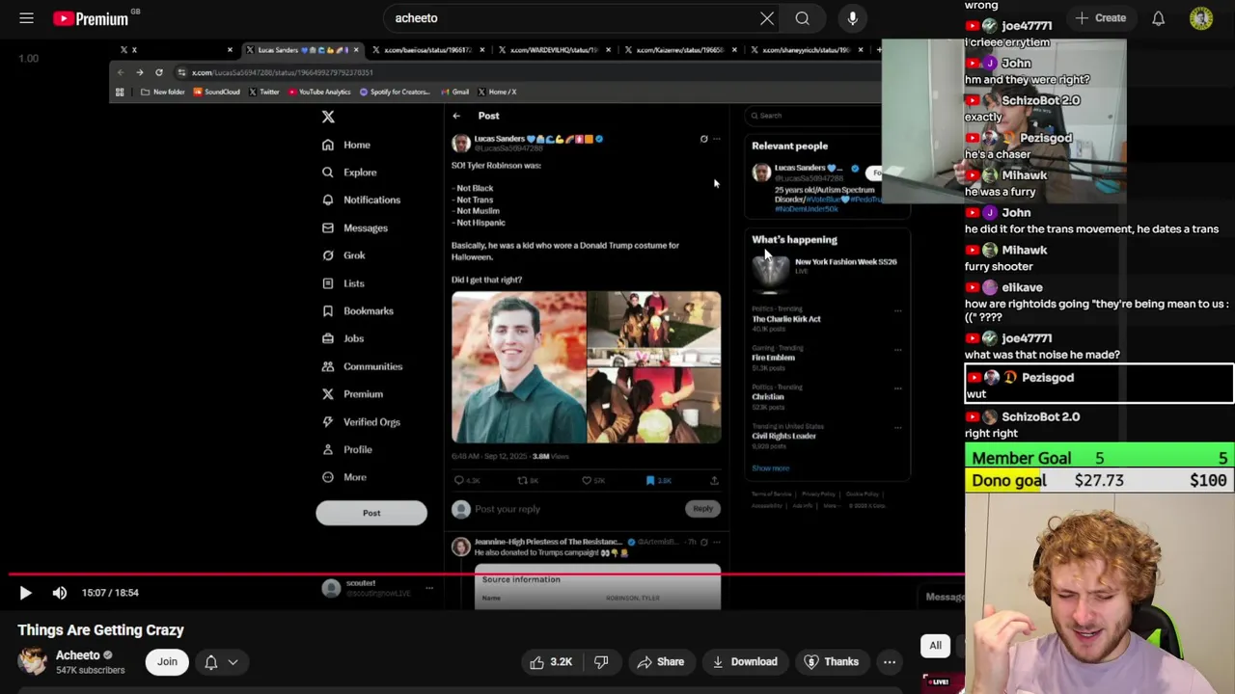
Task: Open Grok in X sidebar
Action: tap(343, 255)
